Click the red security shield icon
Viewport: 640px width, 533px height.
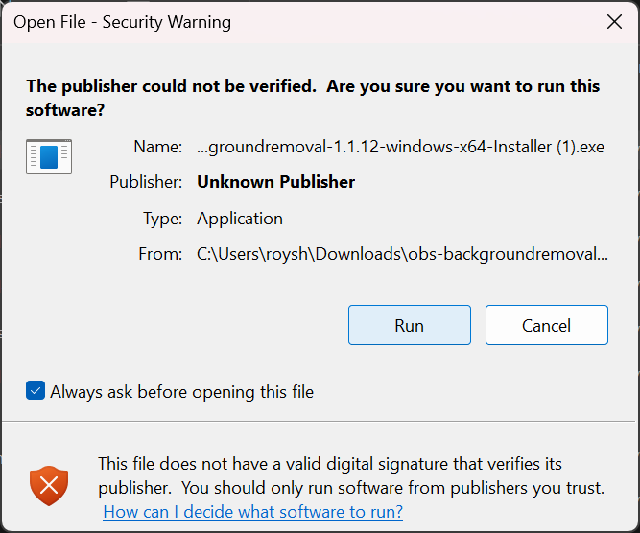(x=48, y=484)
